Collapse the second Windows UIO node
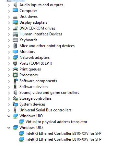 point(9,128)
